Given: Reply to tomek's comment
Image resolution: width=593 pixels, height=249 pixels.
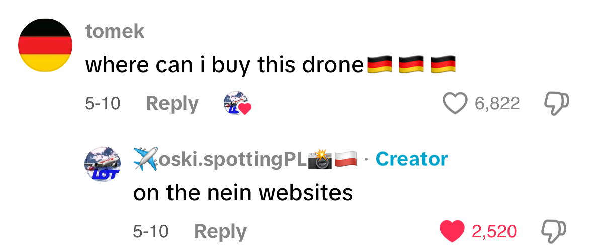Looking at the screenshot, I should 172,104.
